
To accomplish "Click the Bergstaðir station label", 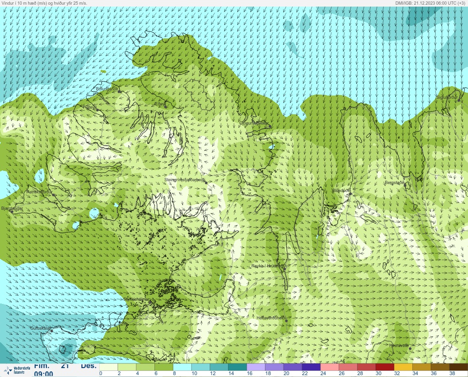I will coord(394,183).
